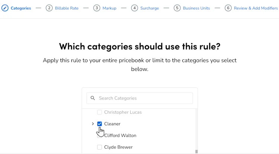Select the Clifford Walton category label

coord(120,135)
